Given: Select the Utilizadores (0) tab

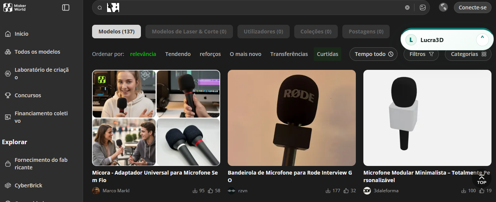Looking at the screenshot, I should tap(263, 32).
